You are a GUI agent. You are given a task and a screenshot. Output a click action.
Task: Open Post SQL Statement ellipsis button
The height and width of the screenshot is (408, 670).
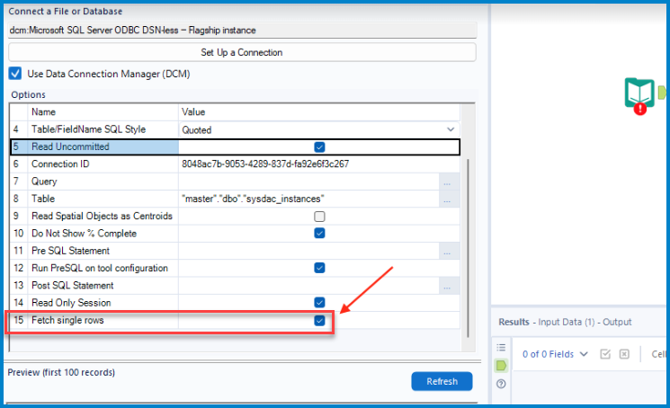[x=447, y=286]
